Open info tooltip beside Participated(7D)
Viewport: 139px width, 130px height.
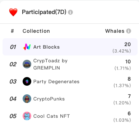tap(70, 12)
